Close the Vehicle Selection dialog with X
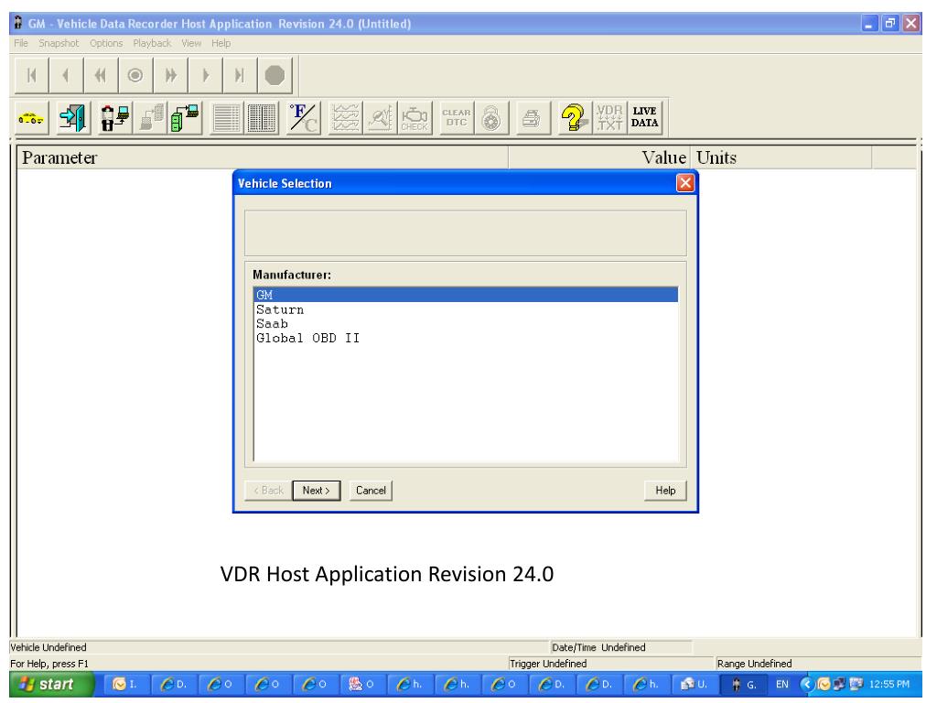This screenshot has height=703, width=937. pos(684,183)
